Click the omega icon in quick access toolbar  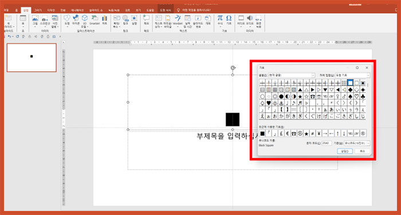pyautogui.click(x=54, y=37)
